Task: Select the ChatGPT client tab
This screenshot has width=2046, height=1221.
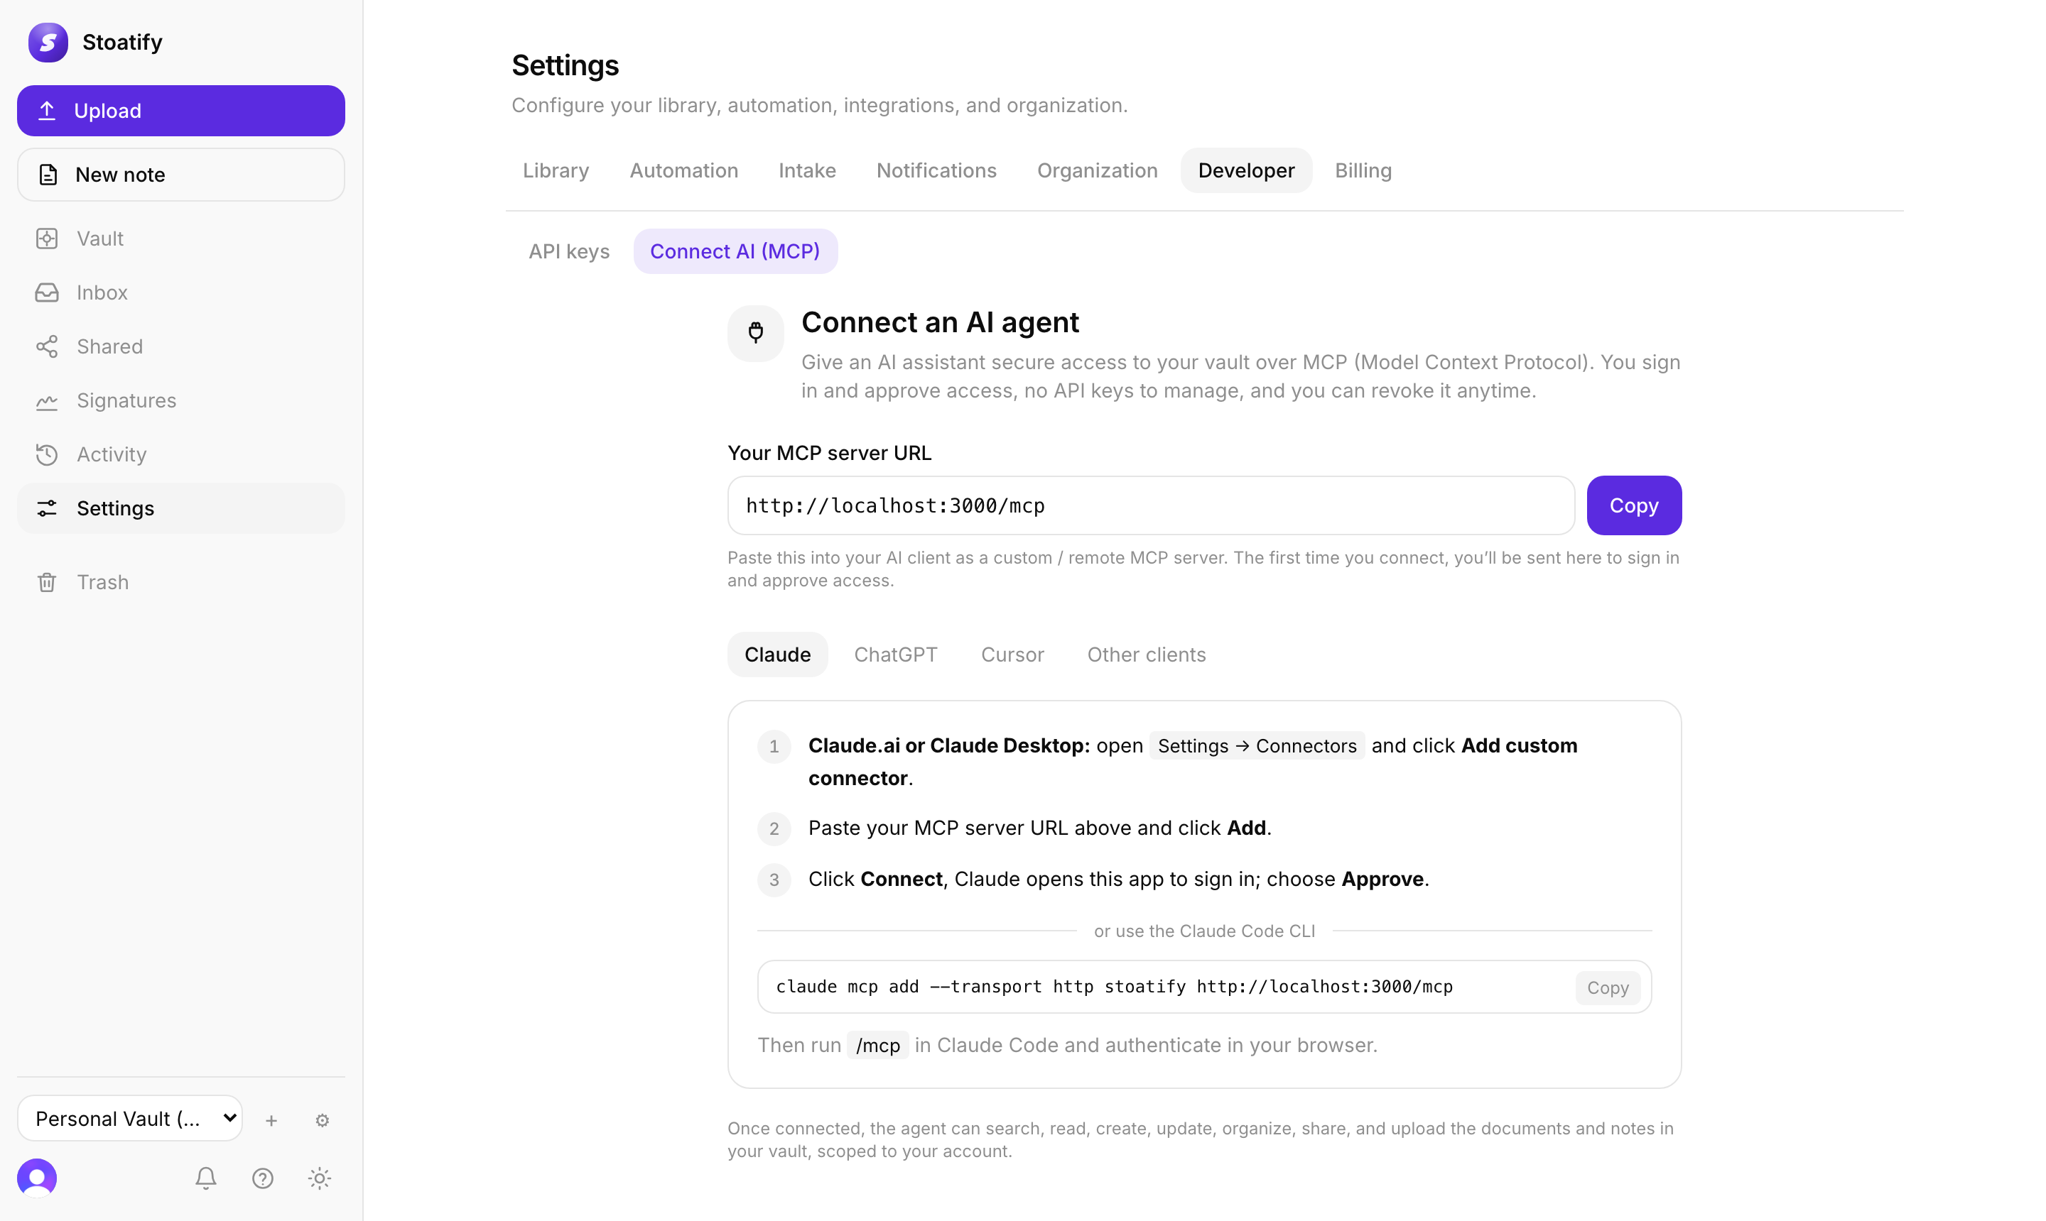Action: [x=895, y=654]
